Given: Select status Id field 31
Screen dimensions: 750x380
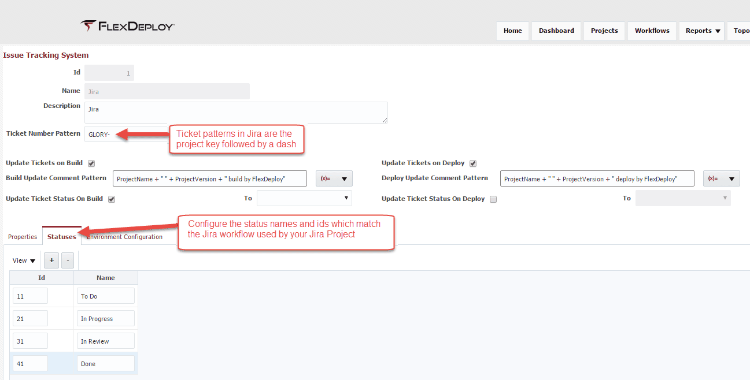Looking at the screenshot, I should 30,341.
